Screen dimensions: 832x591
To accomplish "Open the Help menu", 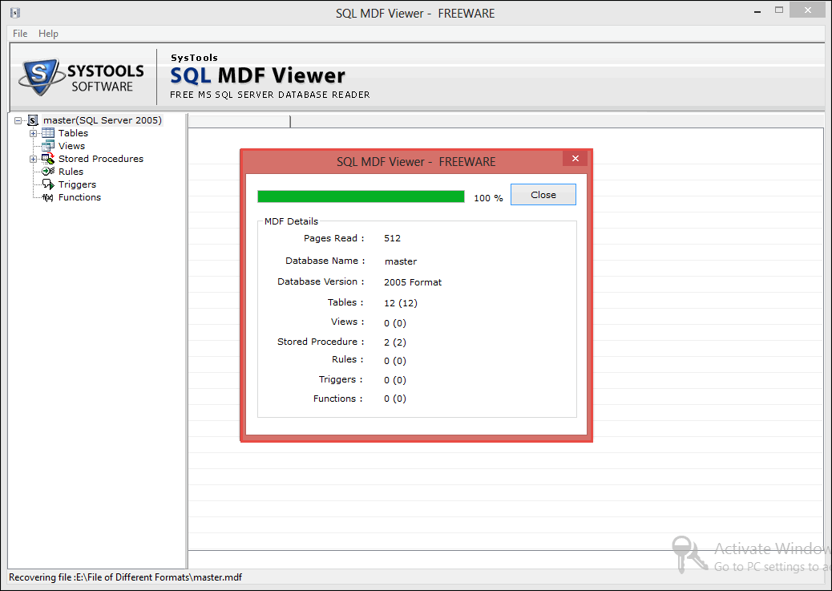I will [x=48, y=34].
